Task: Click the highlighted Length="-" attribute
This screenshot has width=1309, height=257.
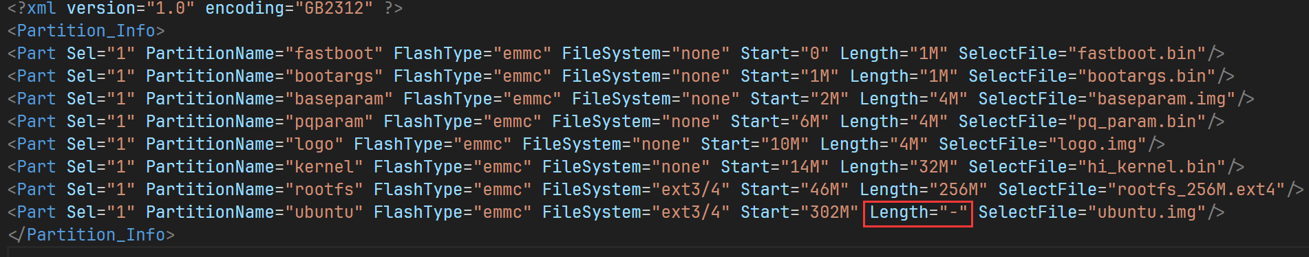Action: [918, 212]
